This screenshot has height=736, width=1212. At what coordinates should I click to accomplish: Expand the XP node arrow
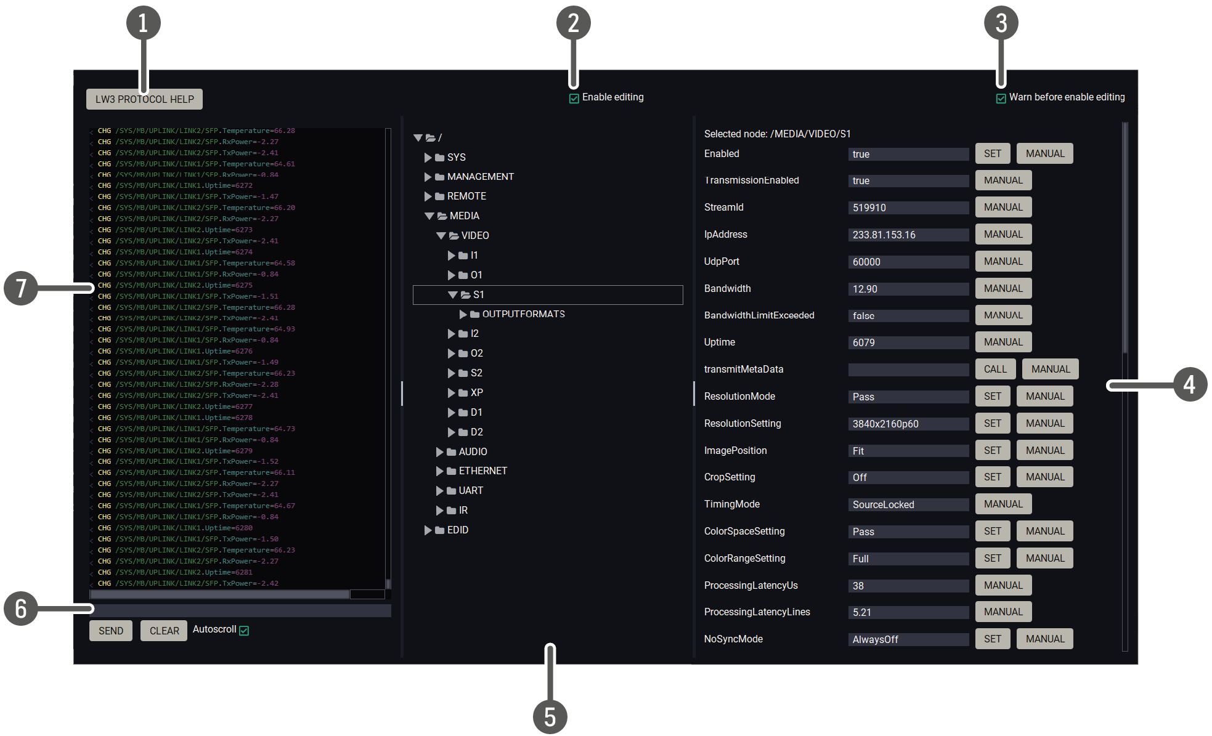click(451, 393)
